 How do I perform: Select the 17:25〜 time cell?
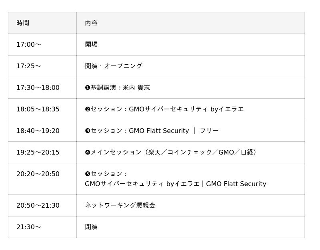42,66
